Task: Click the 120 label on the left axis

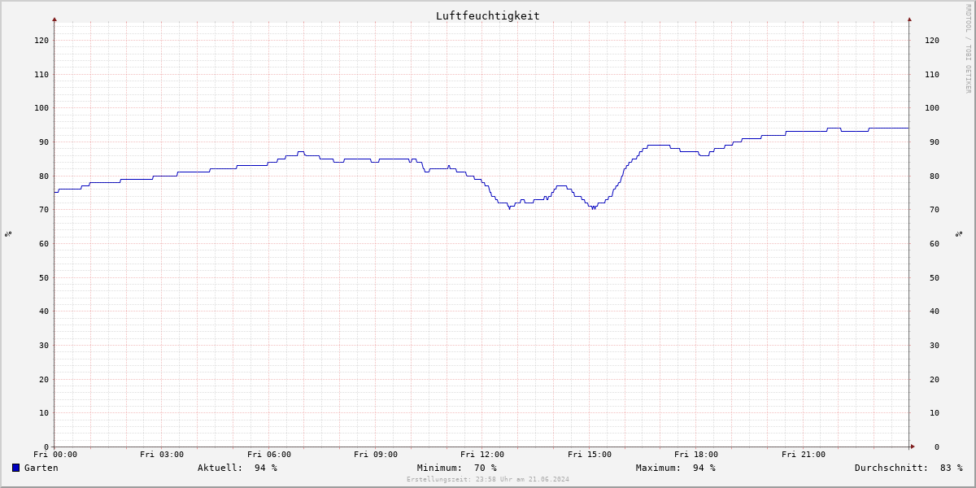Action: tap(41, 40)
